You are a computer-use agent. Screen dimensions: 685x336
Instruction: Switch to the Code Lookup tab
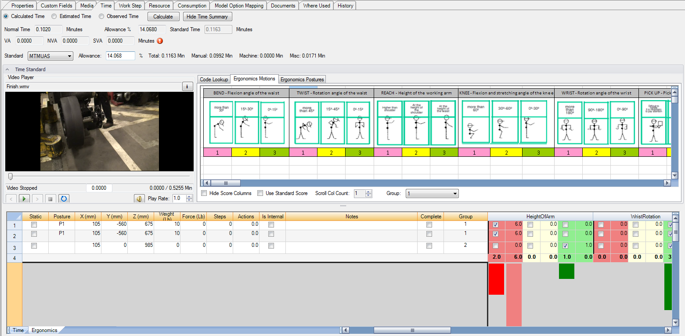click(214, 79)
